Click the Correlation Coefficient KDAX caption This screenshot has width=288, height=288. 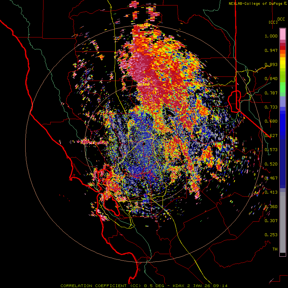pos(144,286)
